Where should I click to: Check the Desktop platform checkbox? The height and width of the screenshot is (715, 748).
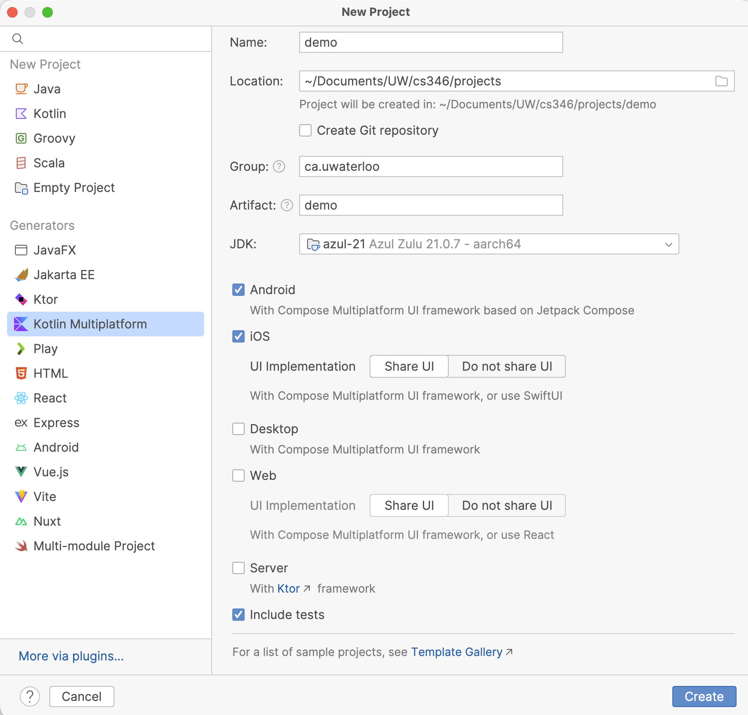238,429
